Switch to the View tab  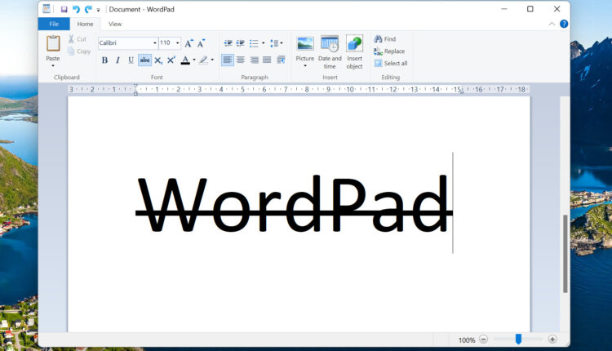(x=115, y=24)
